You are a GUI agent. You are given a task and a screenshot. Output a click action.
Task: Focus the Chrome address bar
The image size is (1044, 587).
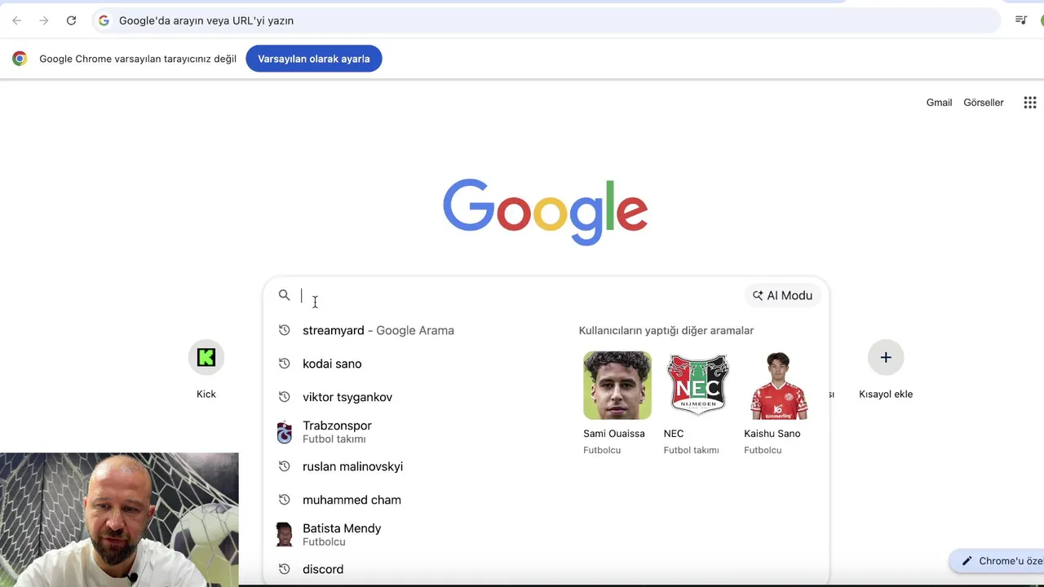click(x=546, y=20)
